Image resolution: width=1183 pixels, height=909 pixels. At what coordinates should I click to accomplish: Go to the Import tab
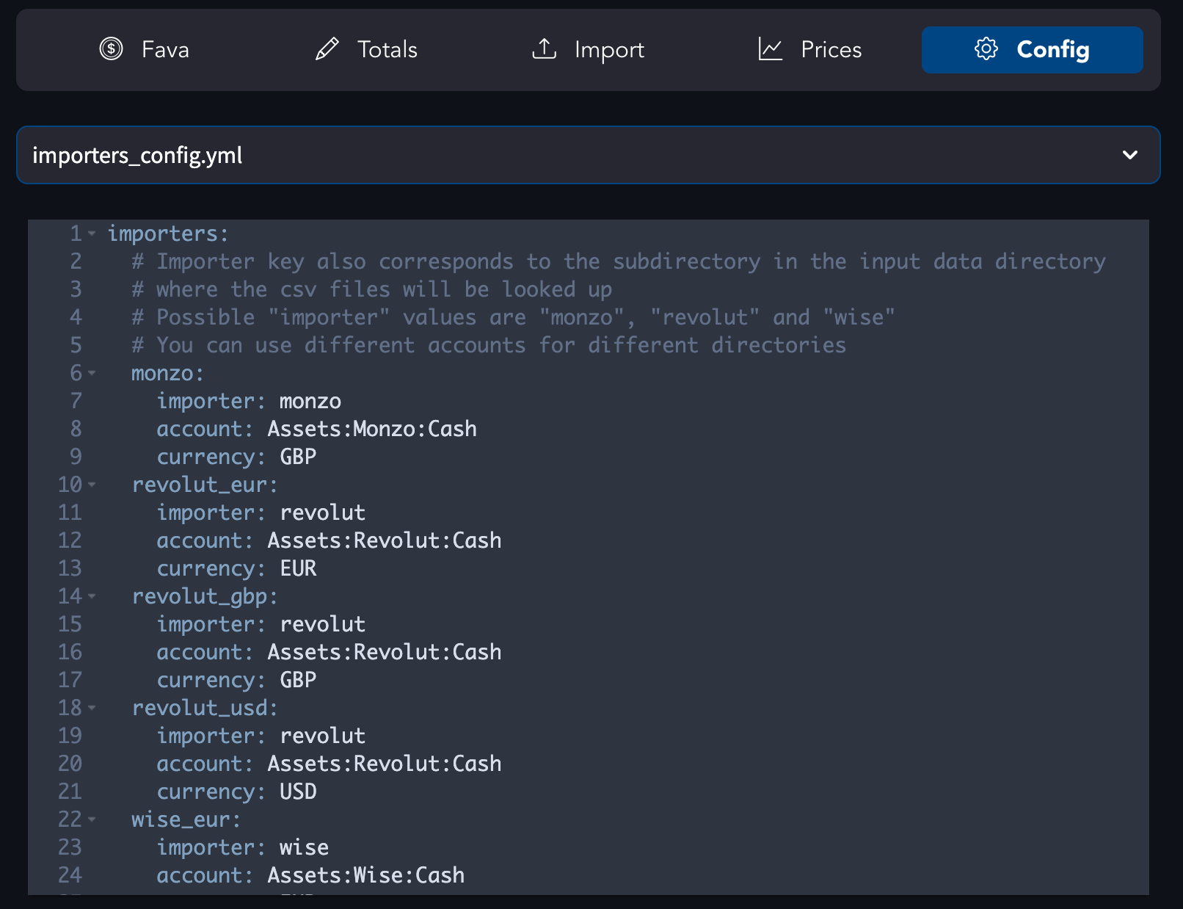click(x=588, y=50)
